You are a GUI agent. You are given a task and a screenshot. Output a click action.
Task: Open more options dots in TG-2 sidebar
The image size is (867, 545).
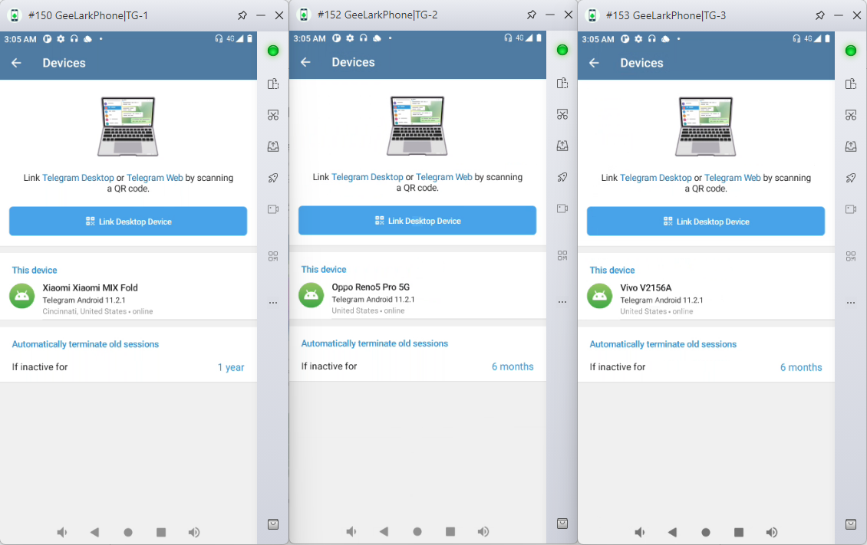coord(562,302)
